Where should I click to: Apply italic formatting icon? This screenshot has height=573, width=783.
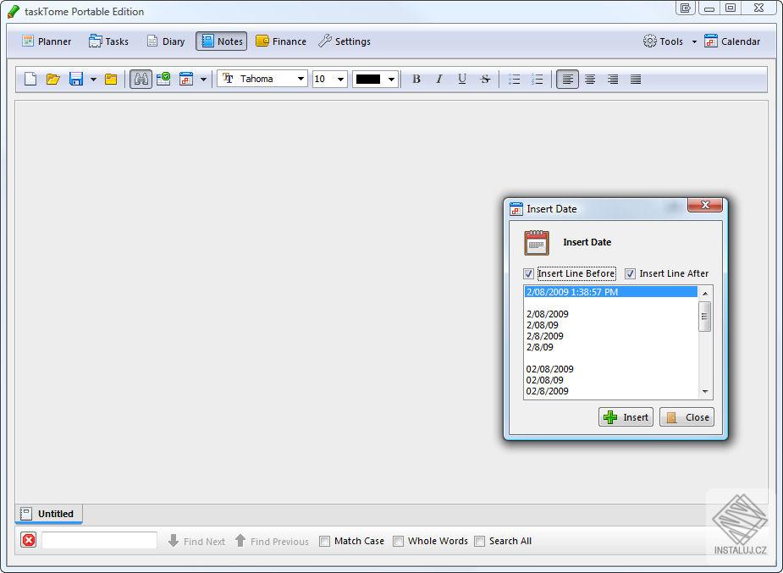click(439, 79)
